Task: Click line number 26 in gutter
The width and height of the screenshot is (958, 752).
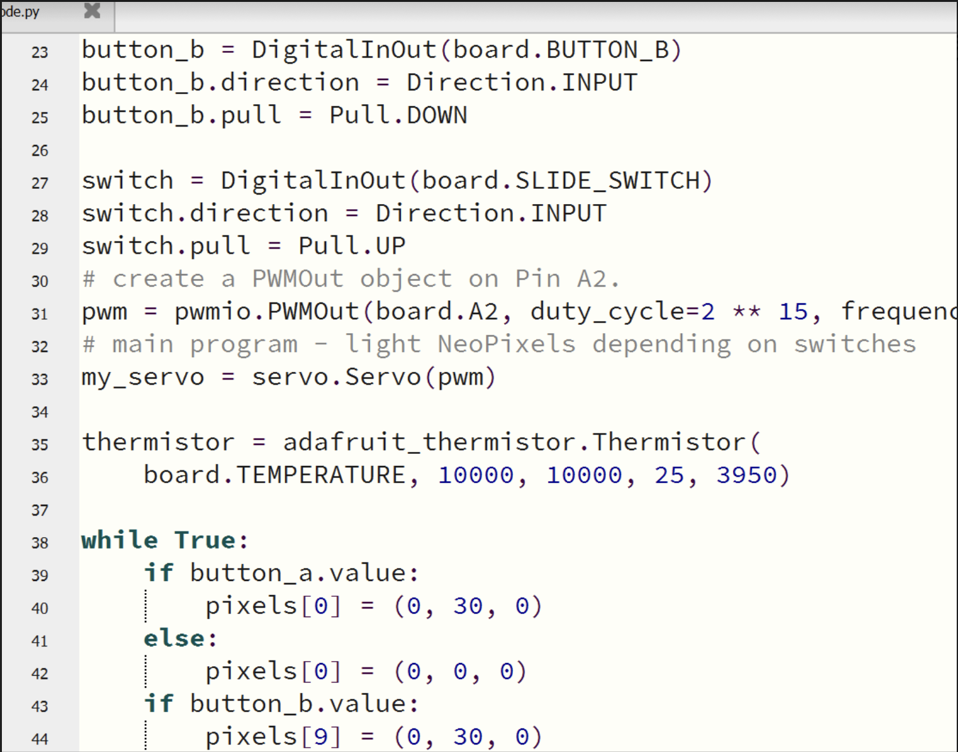Action: click(x=39, y=151)
